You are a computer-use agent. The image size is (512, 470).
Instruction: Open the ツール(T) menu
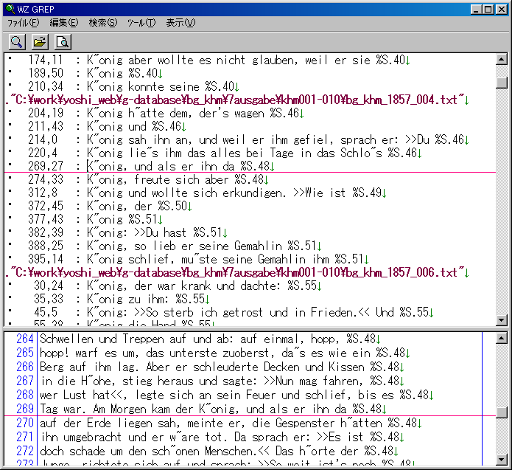[x=141, y=23]
